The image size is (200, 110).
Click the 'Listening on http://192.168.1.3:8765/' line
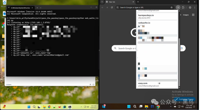coord(29,23)
